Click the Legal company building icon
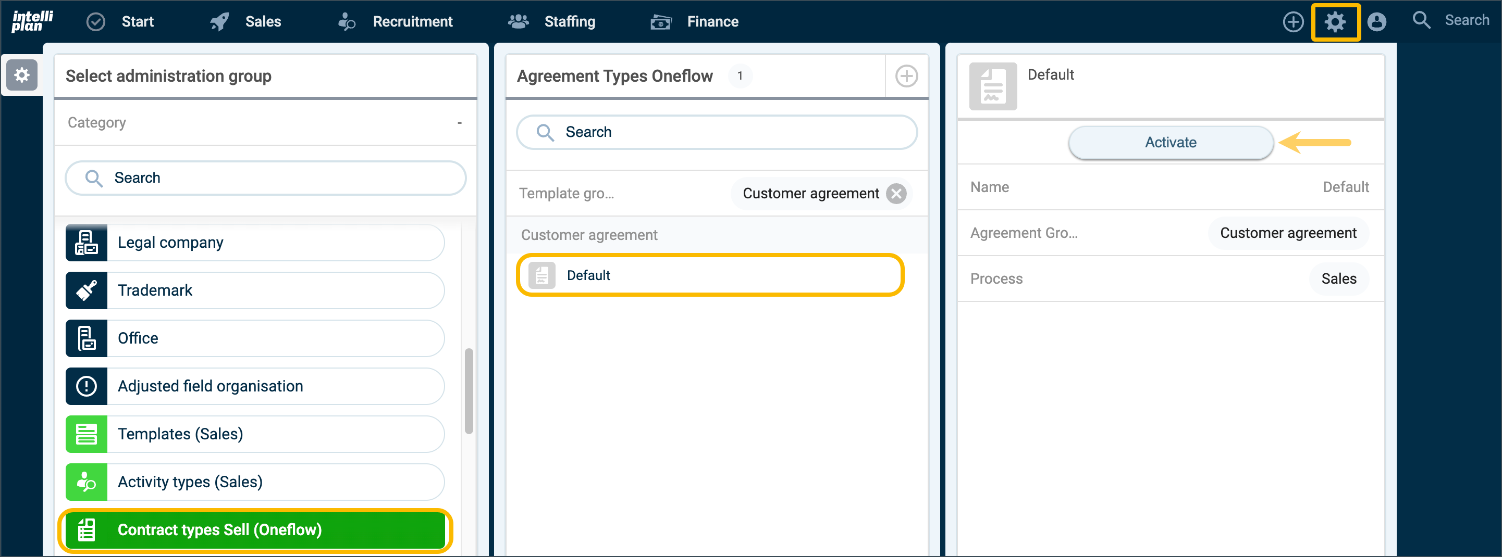 87,243
